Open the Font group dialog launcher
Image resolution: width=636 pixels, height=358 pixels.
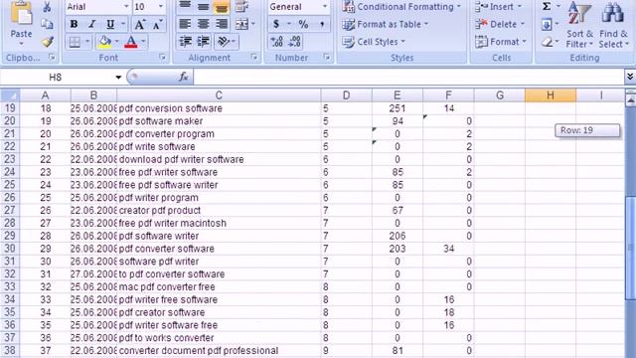[162, 58]
